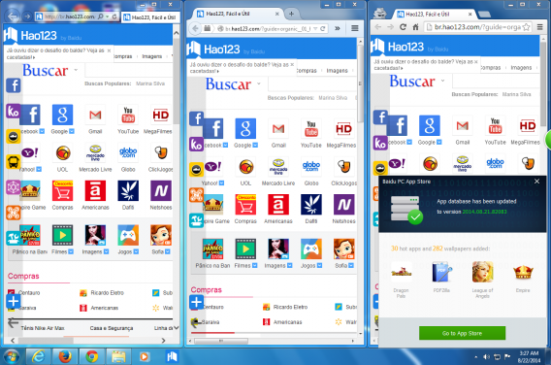This screenshot has width=551, height=365.
Task: Close Baidu PC App Store popup
Action: 536,182
